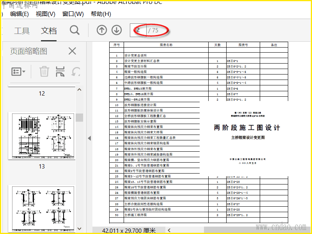Collapse the navigation pane with left triangle

89,138
